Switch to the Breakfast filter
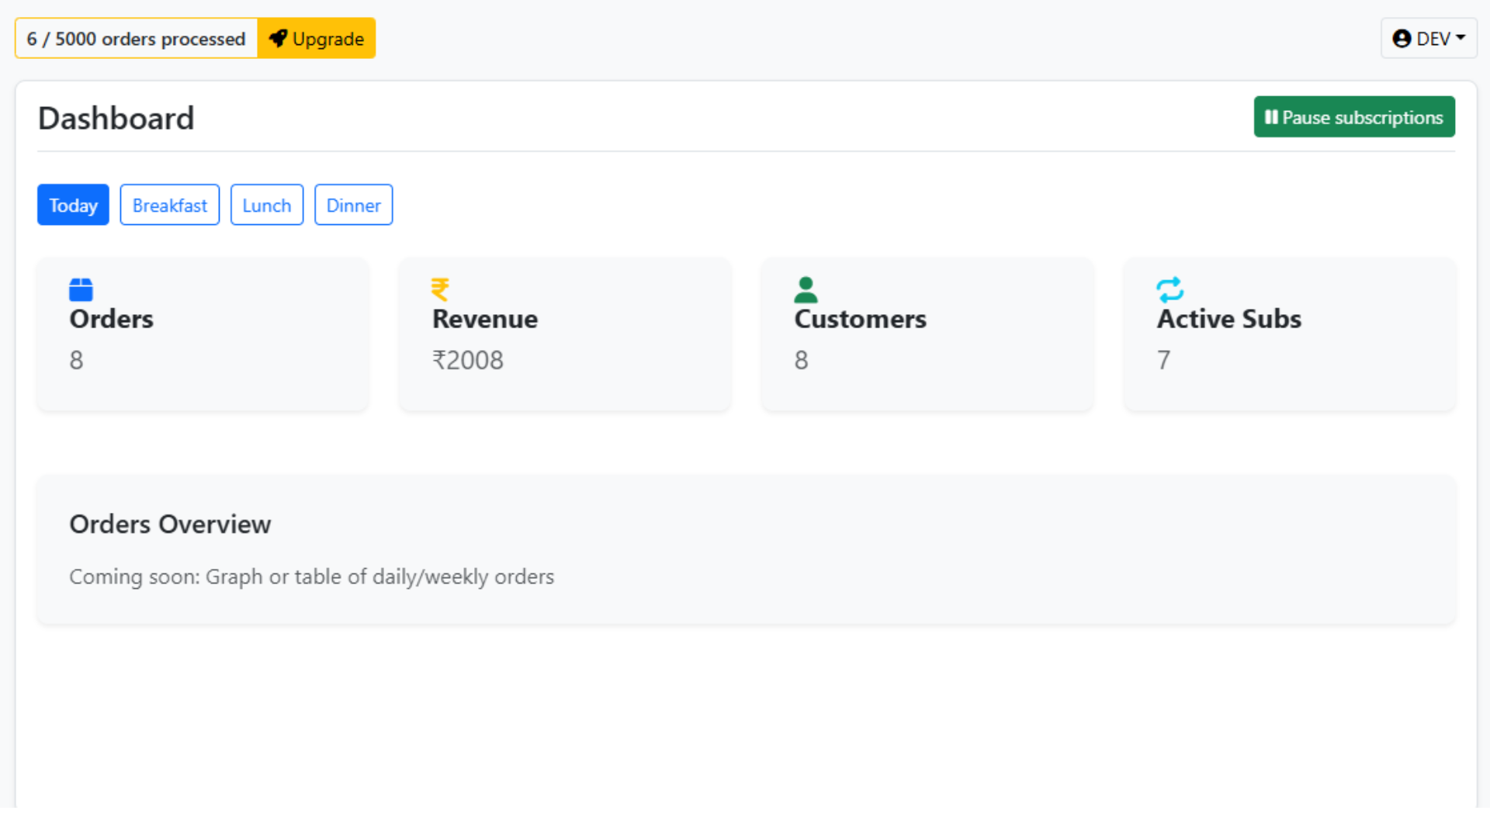 (170, 205)
